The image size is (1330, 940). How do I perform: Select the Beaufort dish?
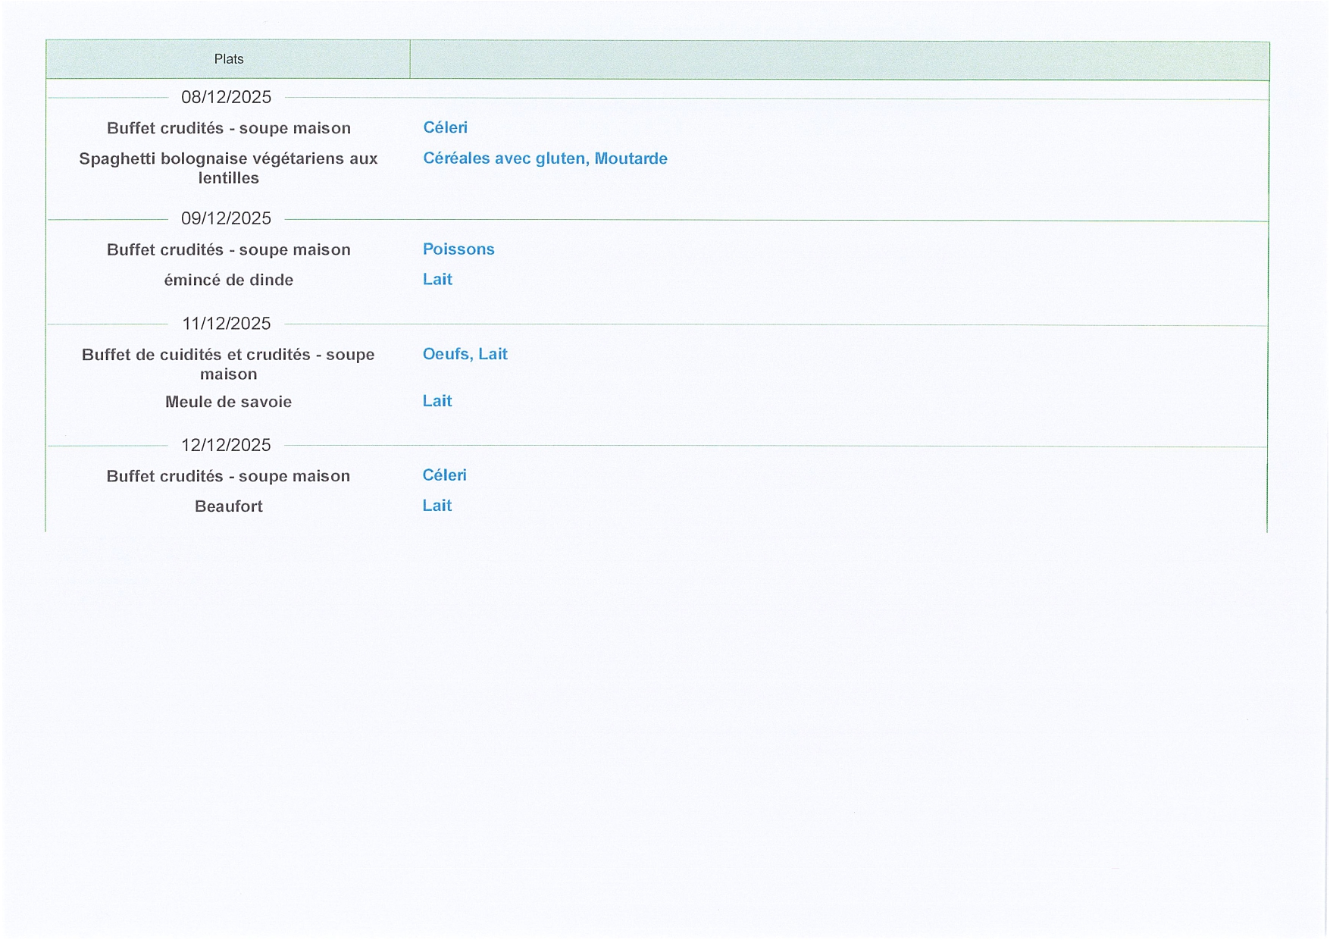[x=228, y=506]
